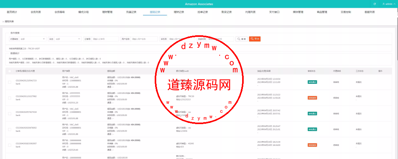The width and height of the screenshot is (398, 159).
Task: Open the 会员等级 menu
Action: [59, 12]
